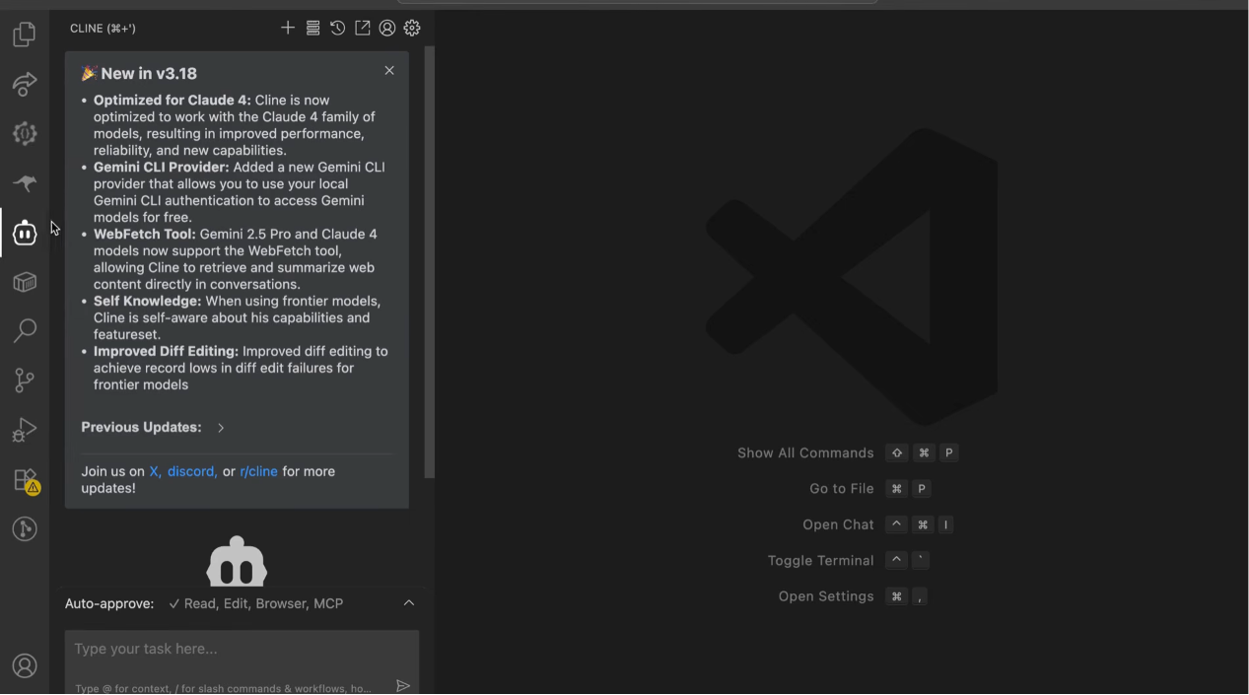The height and width of the screenshot is (695, 1249).
Task: Click the 'New in v3.18' heading
Action: [x=149, y=74]
